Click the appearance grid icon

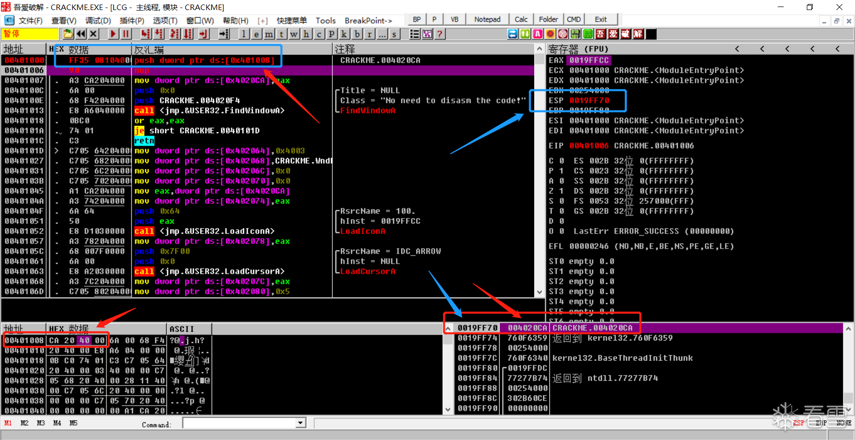click(x=427, y=34)
